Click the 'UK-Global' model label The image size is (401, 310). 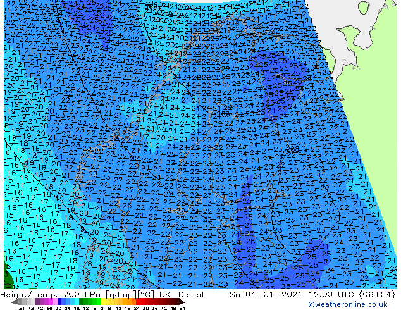point(182,295)
